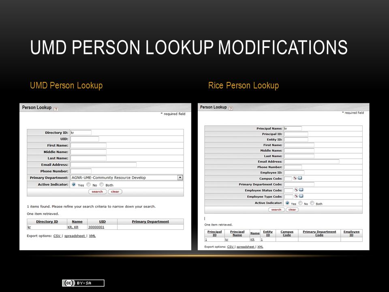Click search button in UMD Person Lookup
The image size is (389, 292).
point(97,192)
